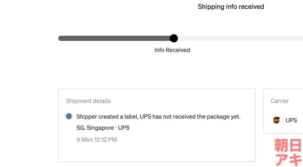The height and width of the screenshot is (167, 303).
Task: Click the Carrier card heading
Action: (x=280, y=101)
